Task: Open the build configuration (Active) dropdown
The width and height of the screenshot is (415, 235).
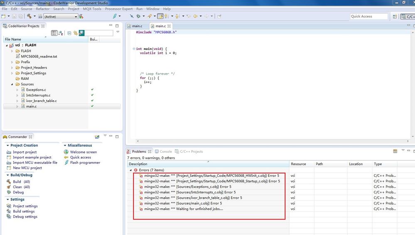Action: coord(61,16)
